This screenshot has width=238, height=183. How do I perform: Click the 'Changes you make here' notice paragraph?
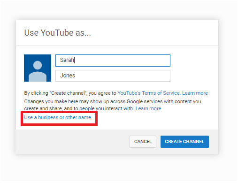(x=113, y=105)
